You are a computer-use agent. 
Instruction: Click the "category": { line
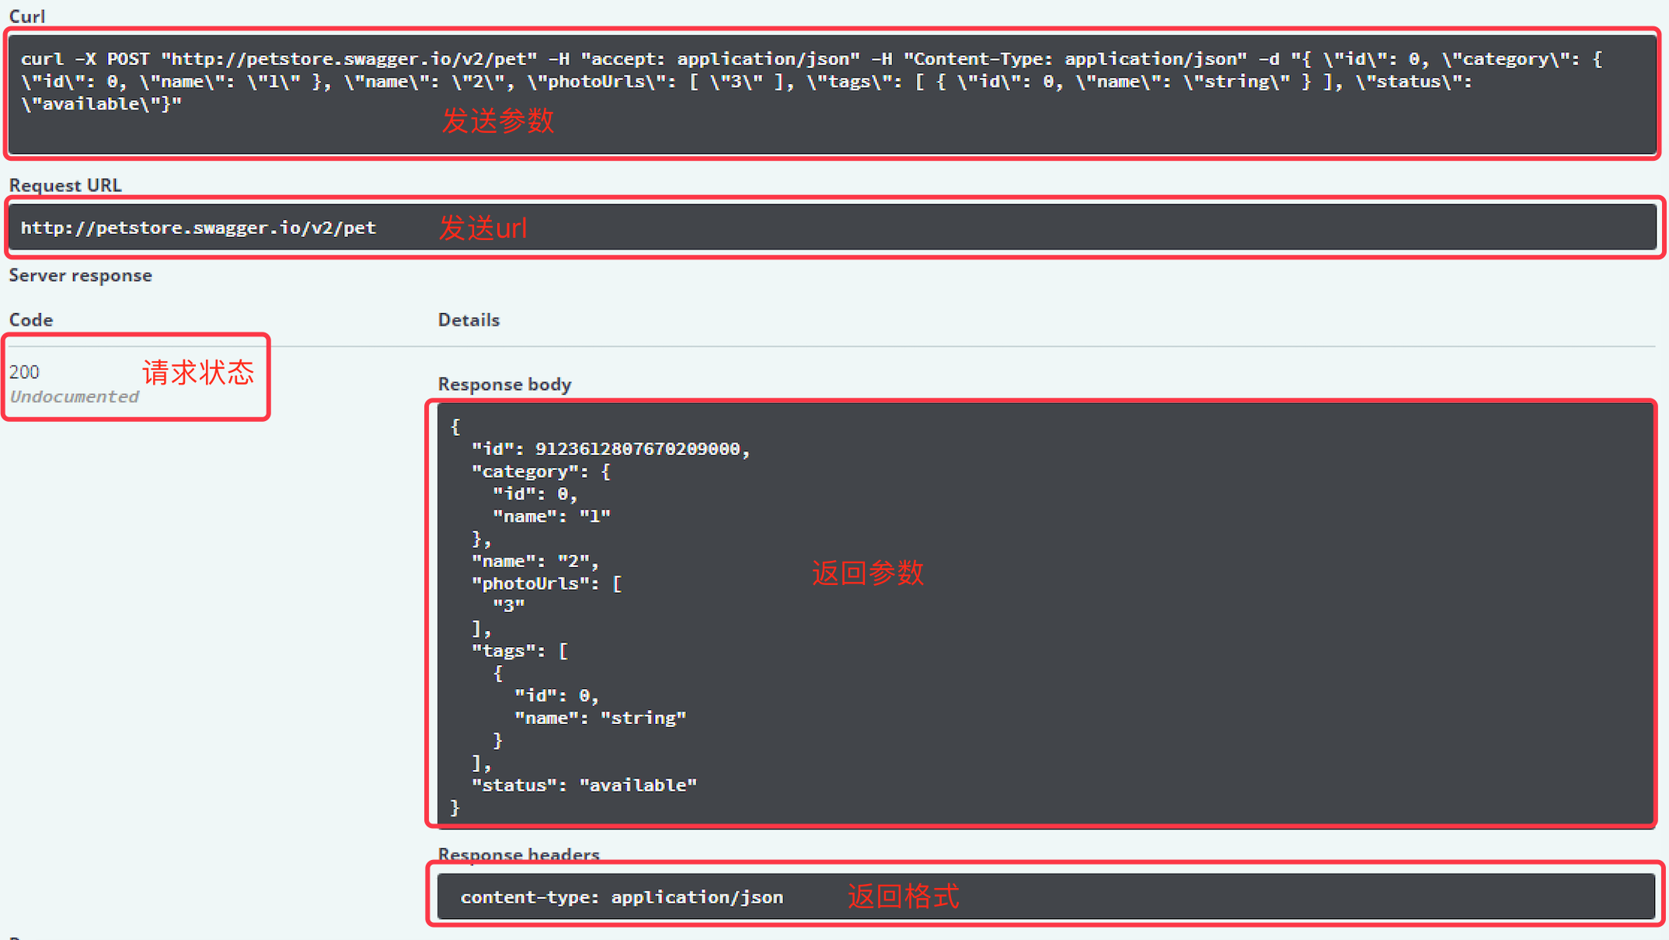coord(541,472)
